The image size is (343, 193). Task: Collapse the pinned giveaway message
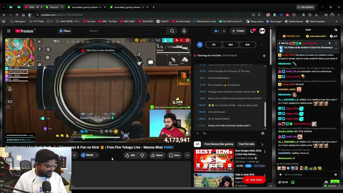(x=336, y=49)
